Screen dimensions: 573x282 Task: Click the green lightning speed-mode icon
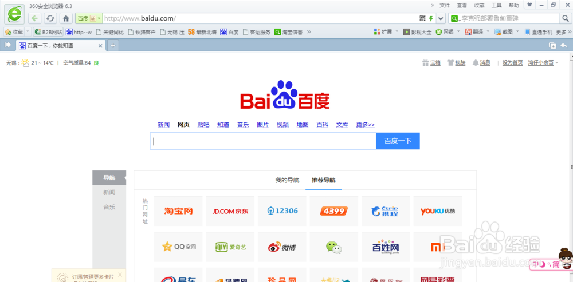(x=431, y=18)
